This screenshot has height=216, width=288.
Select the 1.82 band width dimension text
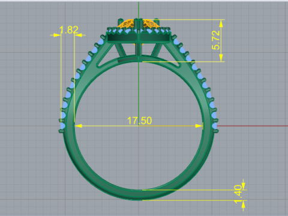click(x=69, y=30)
